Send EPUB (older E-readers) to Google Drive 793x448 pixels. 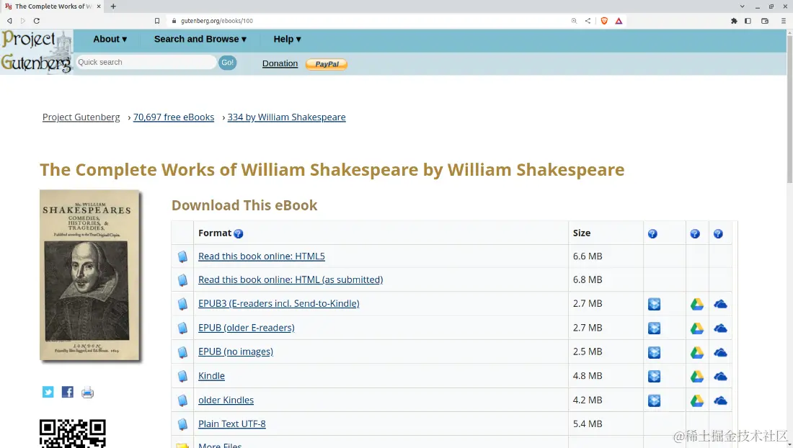coord(697,328)
